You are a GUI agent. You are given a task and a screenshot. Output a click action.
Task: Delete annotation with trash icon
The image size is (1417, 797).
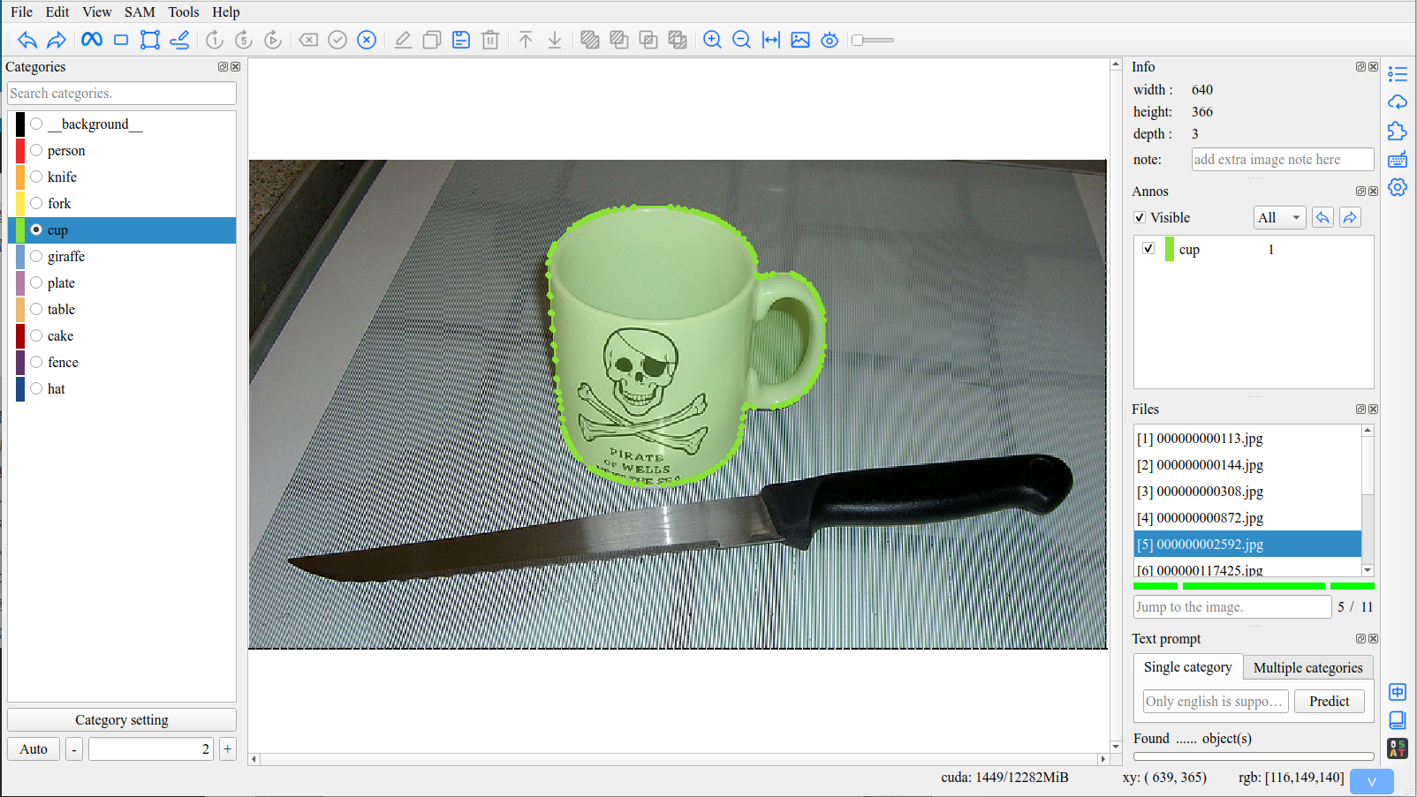(x=490, y=40)
